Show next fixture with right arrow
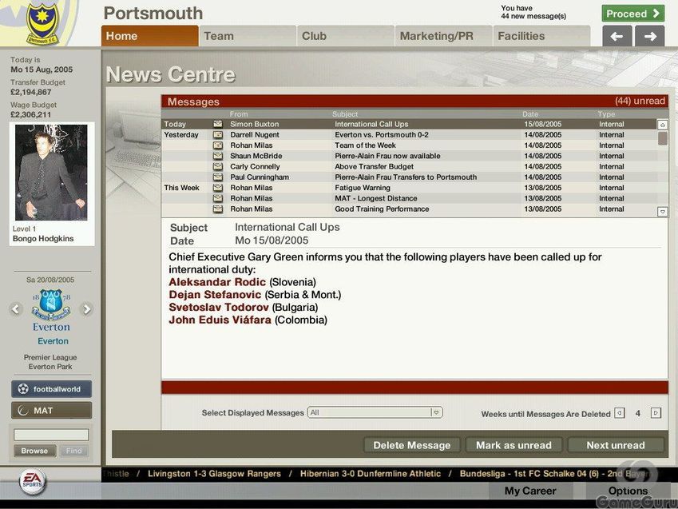Screen dimensions: 678x509 tap(87, 309)
